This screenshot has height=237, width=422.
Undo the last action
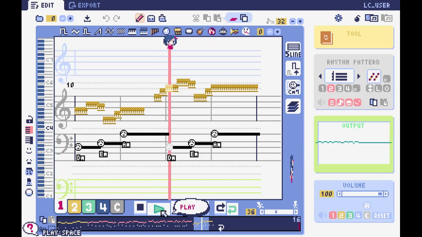[x=106, y=18]
